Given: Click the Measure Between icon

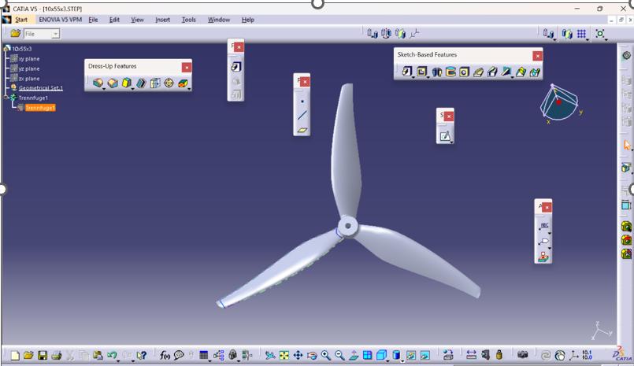Looking at the screenshot, I should 472,355.
